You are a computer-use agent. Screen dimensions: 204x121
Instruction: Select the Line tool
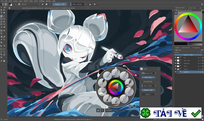[4, 16]
